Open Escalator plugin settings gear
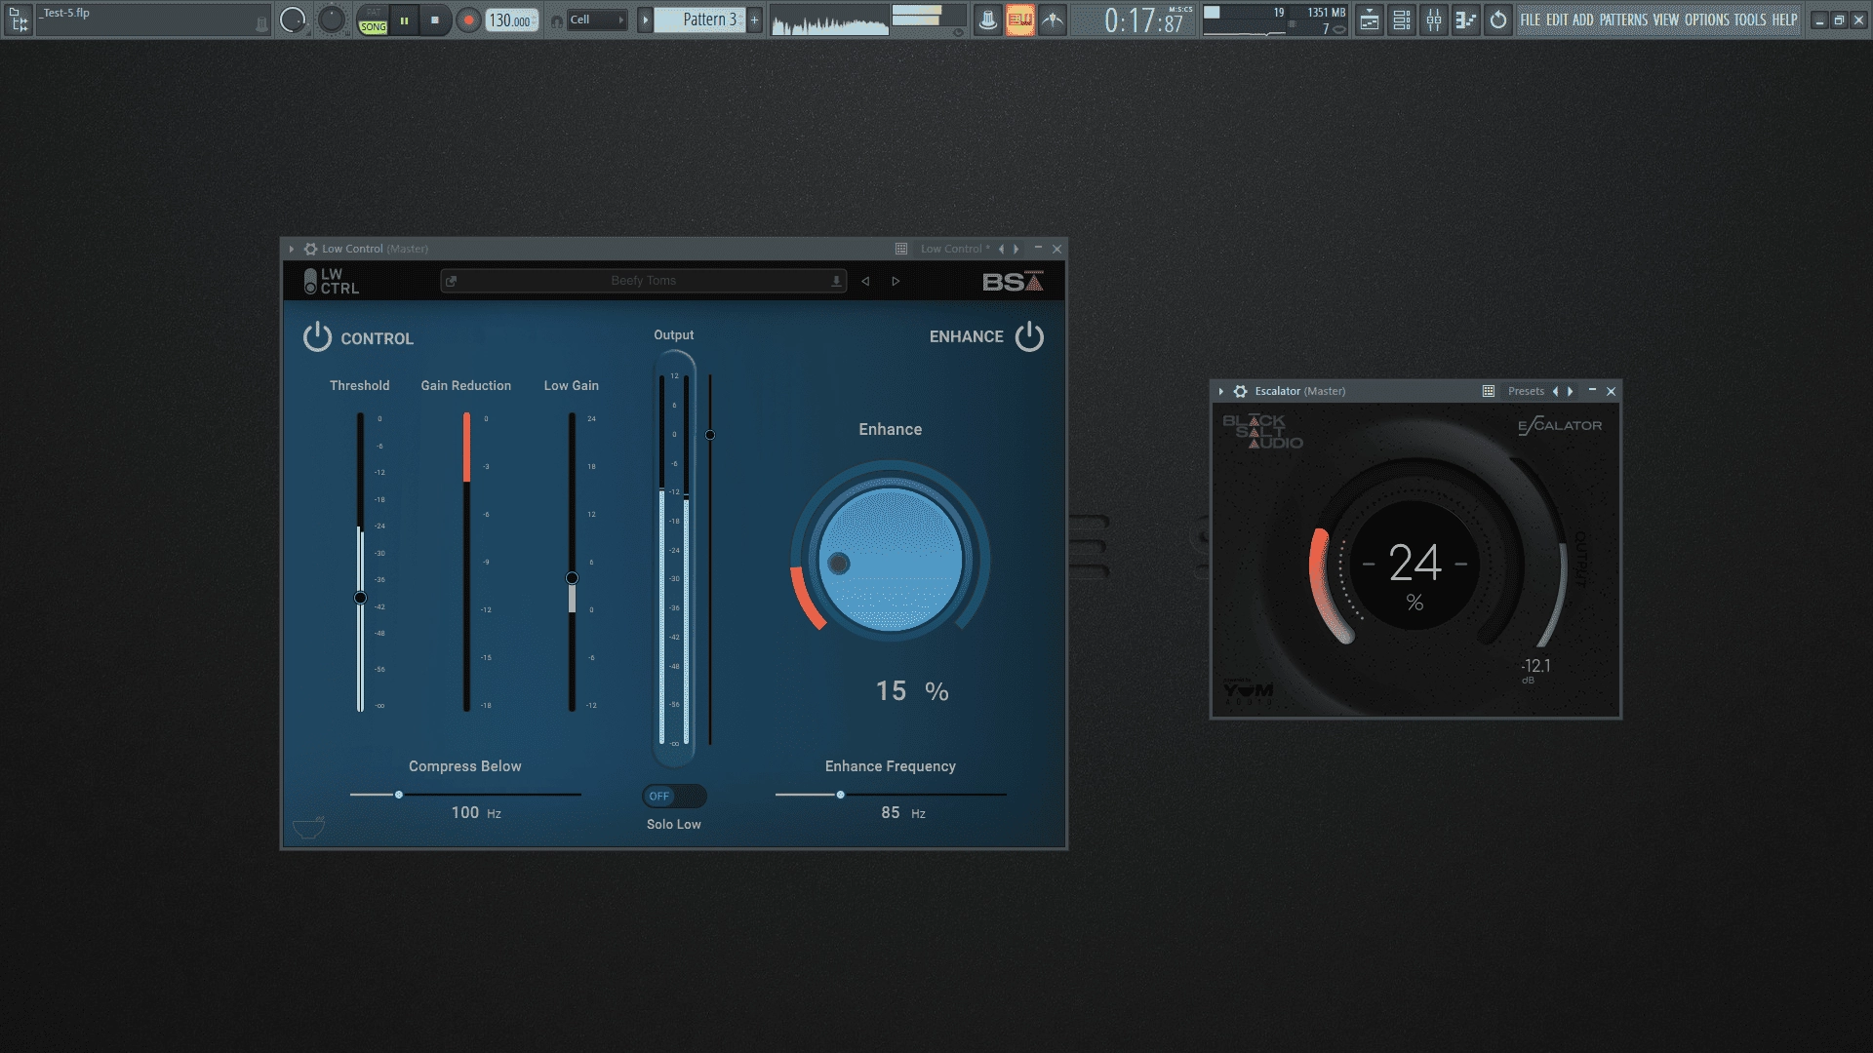Viewport: 1873px width, 1053px height. point(1240,392)
